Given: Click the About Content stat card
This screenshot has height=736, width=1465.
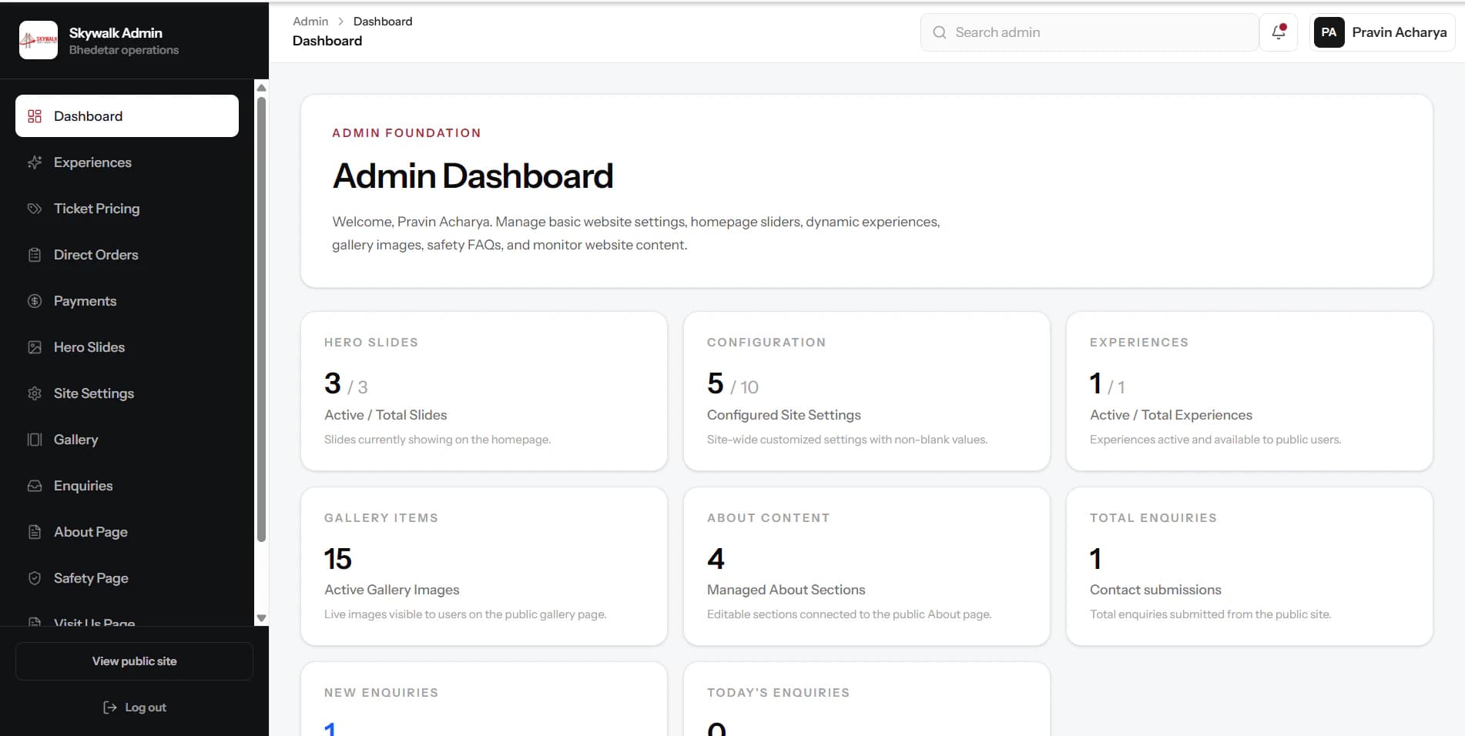Looking at the screenshot, I should [x=867, y=567].
